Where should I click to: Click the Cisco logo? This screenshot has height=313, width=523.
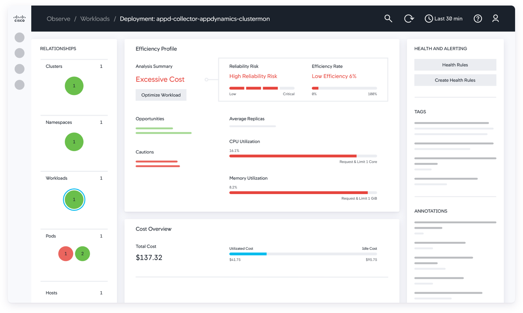(x=19, y=19)
